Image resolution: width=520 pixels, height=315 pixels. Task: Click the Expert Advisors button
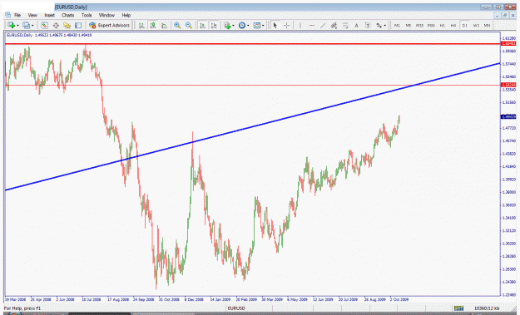109,25
